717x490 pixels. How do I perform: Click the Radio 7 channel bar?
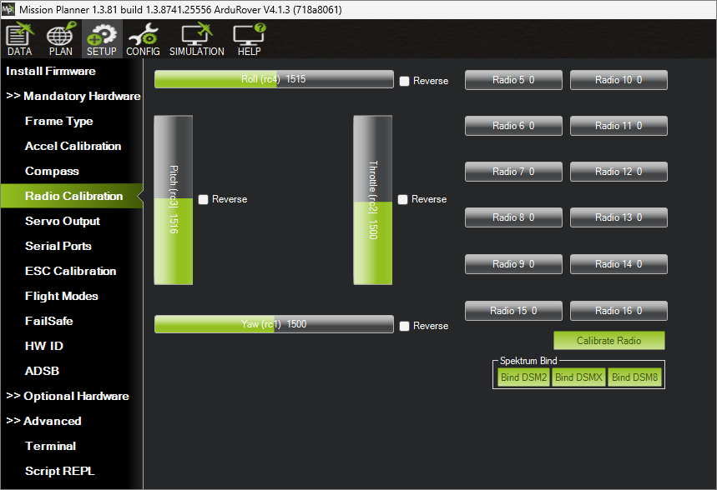(x=513, y=172)
